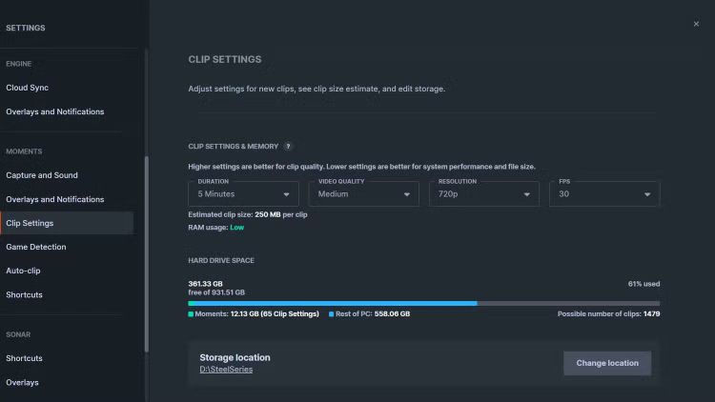
Task: Open Overlays and Notifications under Moments
Action: [x=55, y=199]
